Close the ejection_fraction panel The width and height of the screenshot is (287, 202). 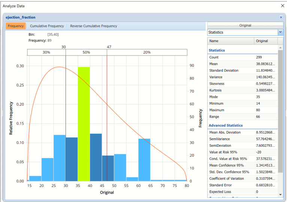tap(281, 17)
